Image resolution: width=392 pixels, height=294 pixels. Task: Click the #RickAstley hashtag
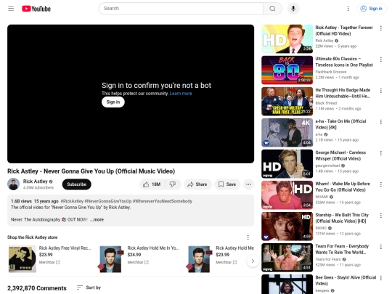[x=72, y=201]
